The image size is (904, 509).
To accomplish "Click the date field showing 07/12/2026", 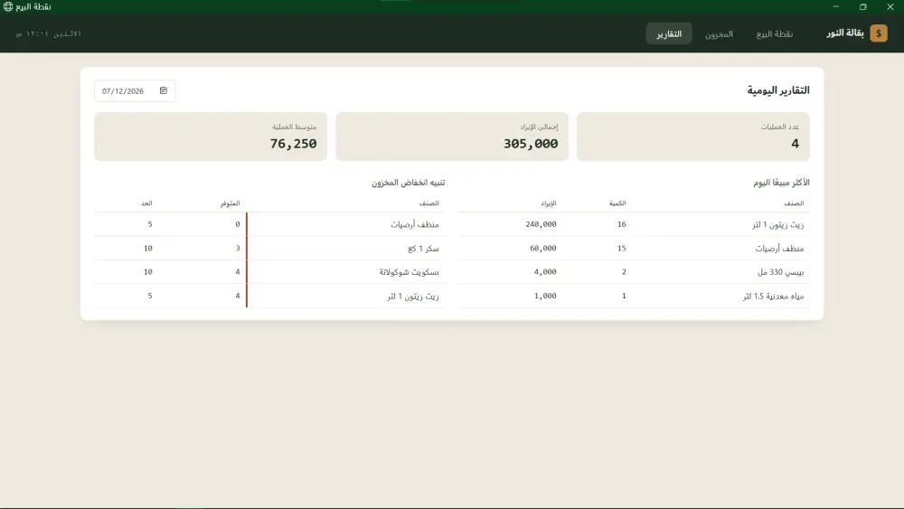I will point(135,90).
